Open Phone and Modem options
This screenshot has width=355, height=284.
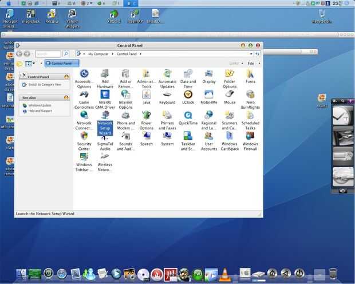(125, 120)
